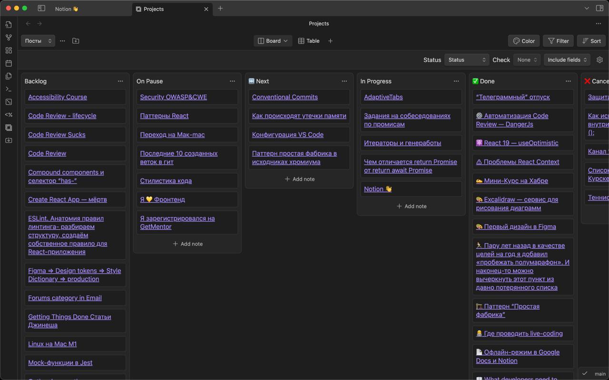This screenshot has height=380, width=609.
Task: Open the Status field dropdown
Action: point(466,60)
